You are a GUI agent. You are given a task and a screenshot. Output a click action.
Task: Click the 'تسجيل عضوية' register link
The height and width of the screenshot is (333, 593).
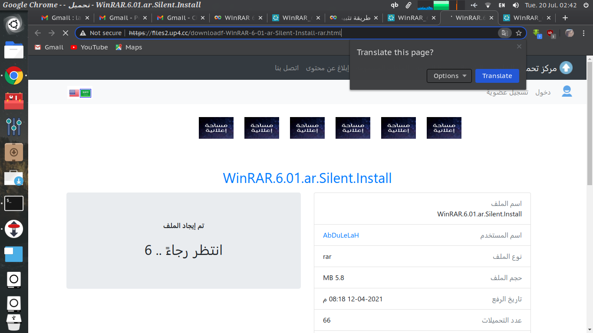point(507,92)
